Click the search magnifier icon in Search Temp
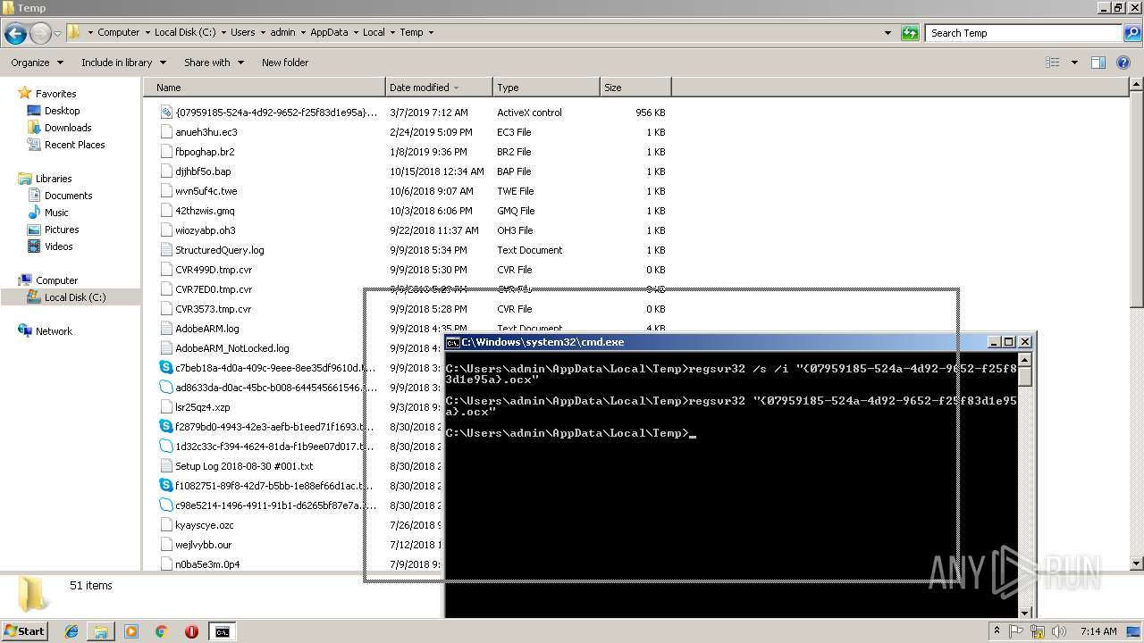This screenshot has width=1144, height=643. click(x=1131, y=33)
